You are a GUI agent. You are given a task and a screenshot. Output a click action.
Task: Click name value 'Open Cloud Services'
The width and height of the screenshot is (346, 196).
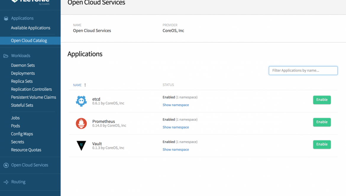click(92, 31)
